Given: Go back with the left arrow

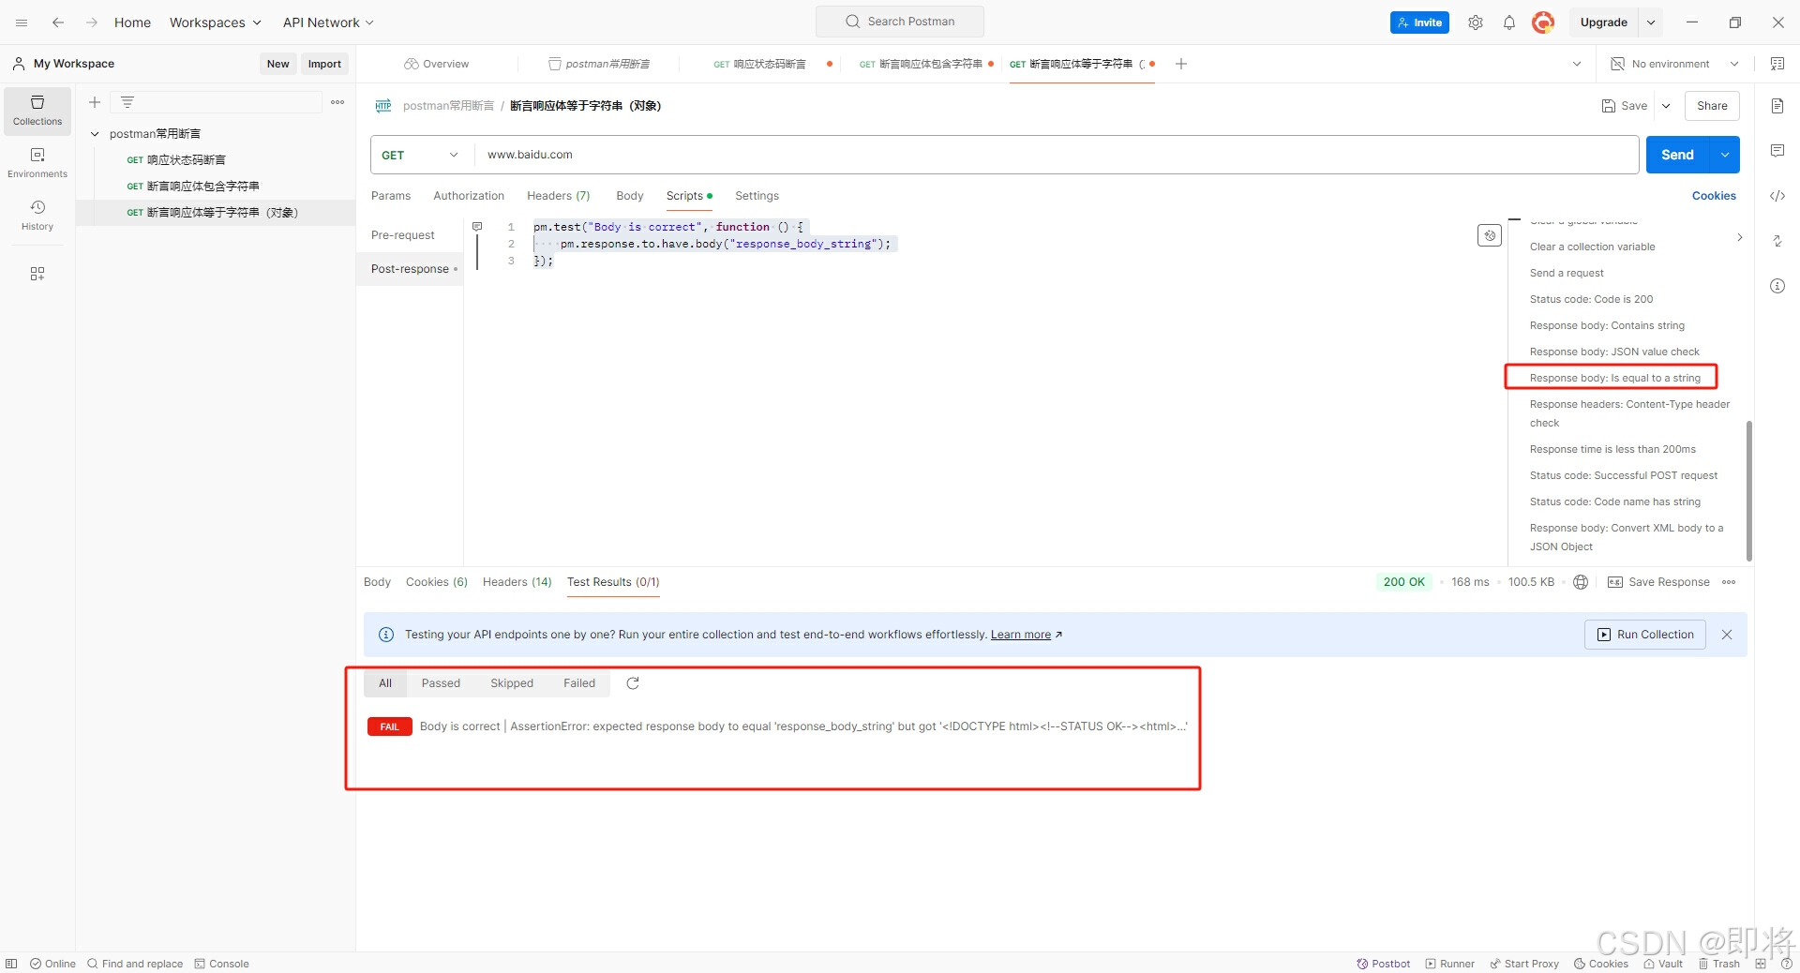Looking at the screenshot, I should coord(58,22).
